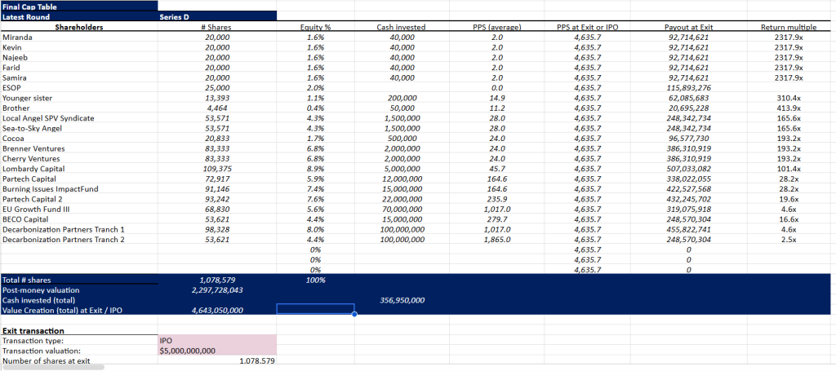
Task: Select the value creation 4,643,050,000 cell
Action: pyautogui.click(x=217, y=310)
